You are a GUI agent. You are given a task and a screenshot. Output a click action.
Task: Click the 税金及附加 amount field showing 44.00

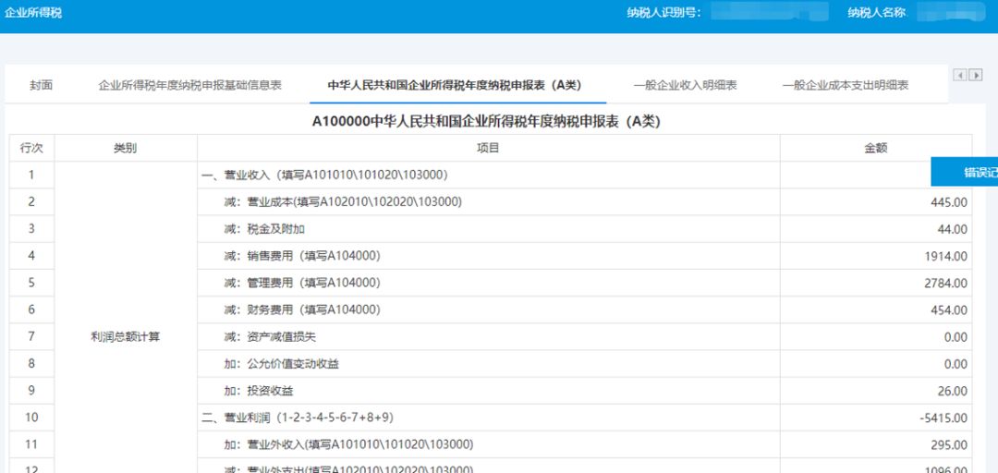(875, 229)
